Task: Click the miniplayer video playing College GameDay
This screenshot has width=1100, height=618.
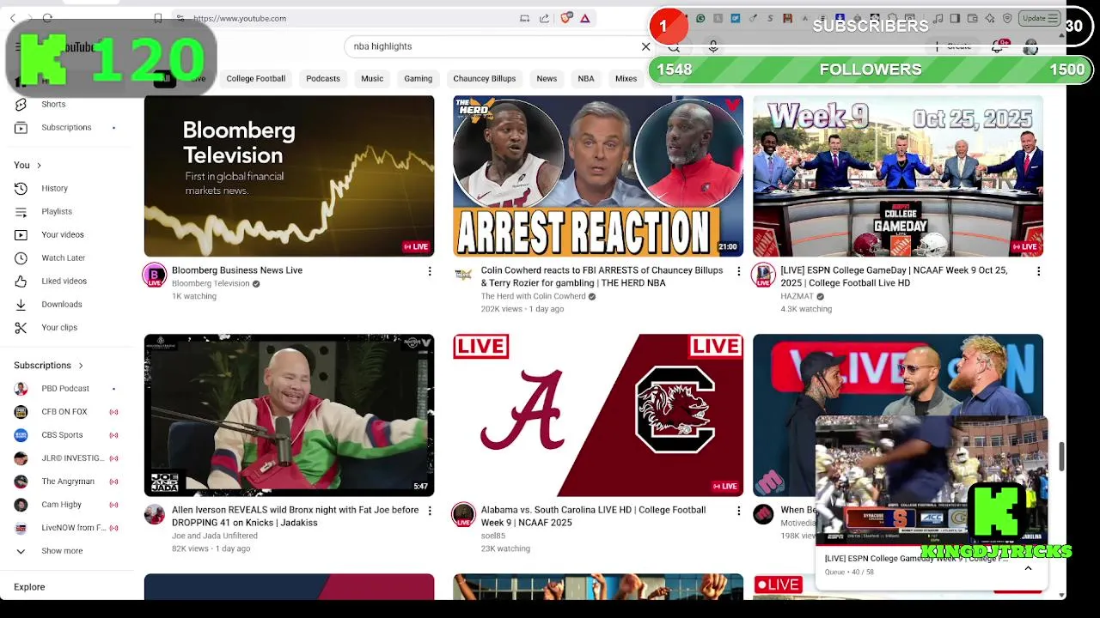Action: pyautogui.click(x=931, y=481)
